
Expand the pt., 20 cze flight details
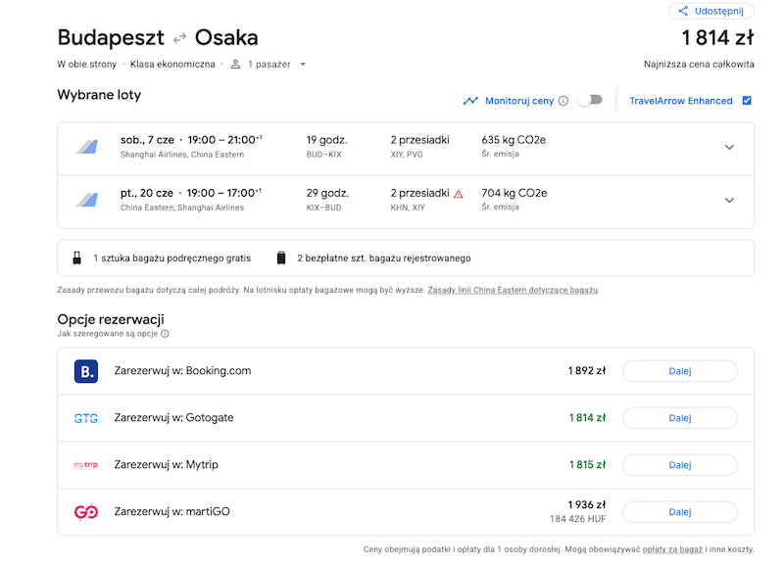click(x=729, y=201)
